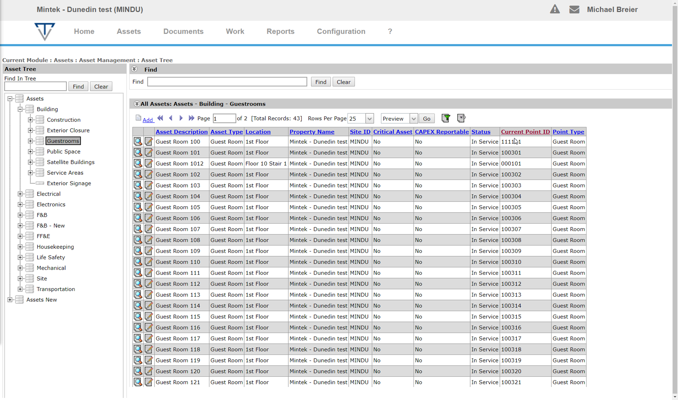Click the Mintek logo icon
The image size is (678, 400).
pyautogui.click(x=44, y=31)
